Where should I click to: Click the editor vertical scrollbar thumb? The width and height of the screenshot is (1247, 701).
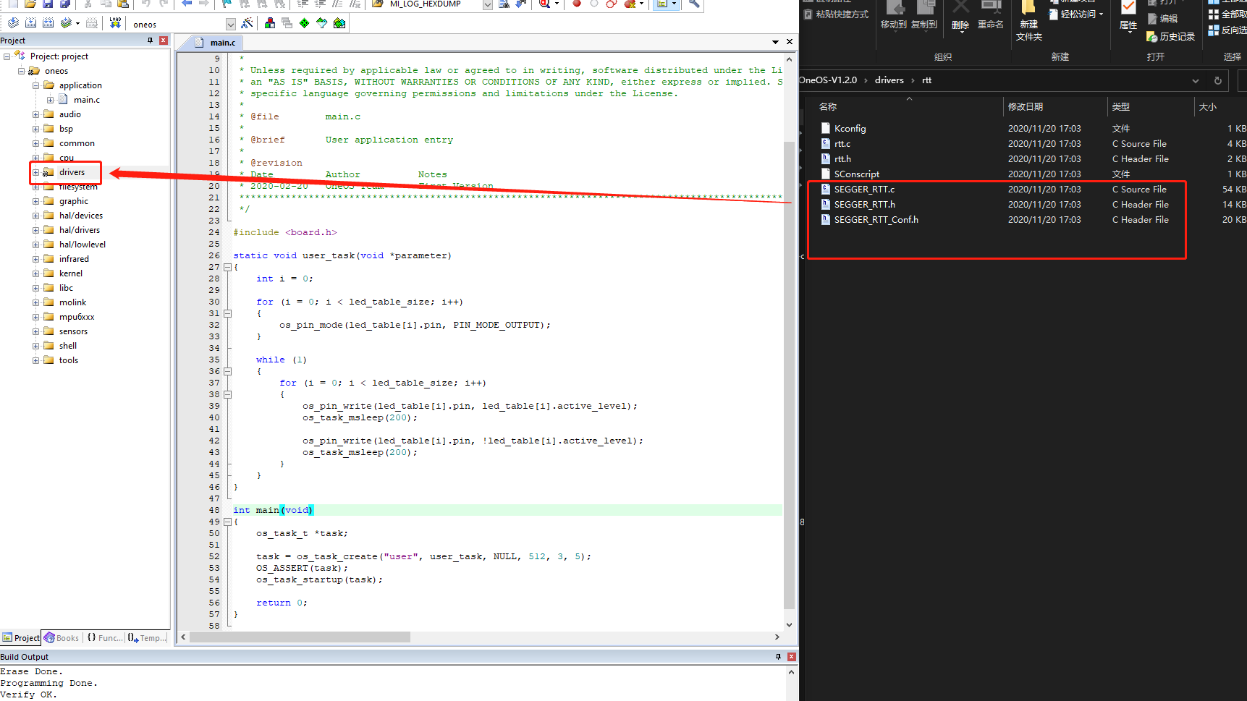tap(789, 375)
